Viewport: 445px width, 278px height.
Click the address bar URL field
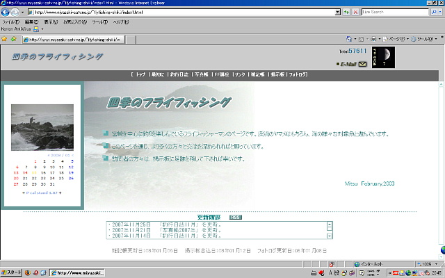181,13
